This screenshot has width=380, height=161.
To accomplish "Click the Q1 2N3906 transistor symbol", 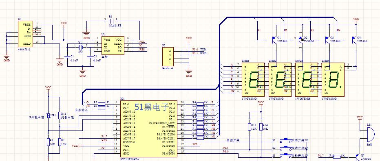I will (x=274, y=40).
